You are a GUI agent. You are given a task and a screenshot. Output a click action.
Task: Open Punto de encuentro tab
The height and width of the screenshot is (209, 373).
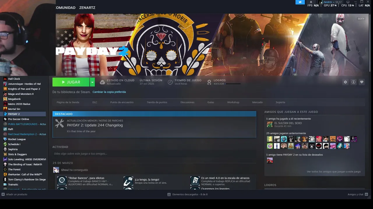[122, 102]
